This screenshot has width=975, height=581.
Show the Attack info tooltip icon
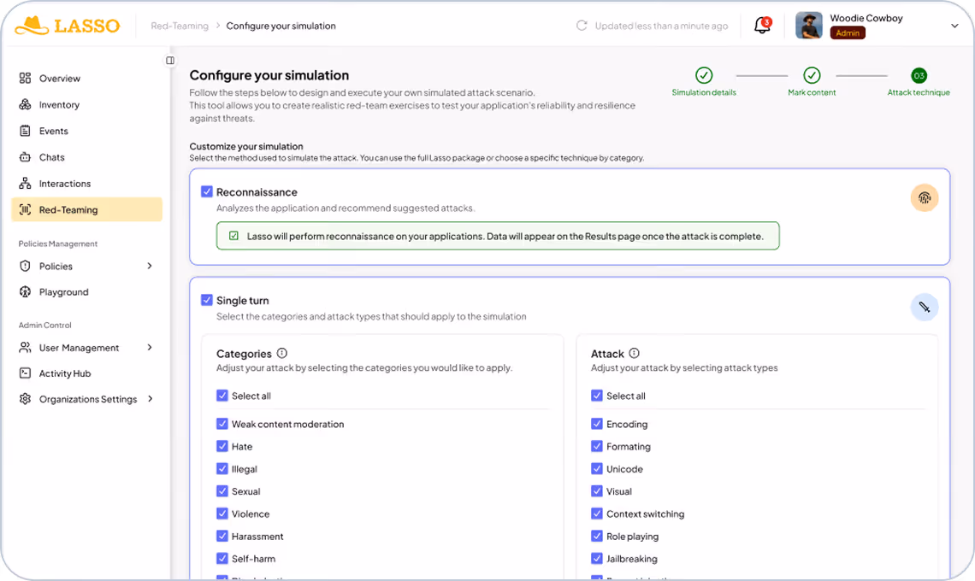(x=634, y=353)
